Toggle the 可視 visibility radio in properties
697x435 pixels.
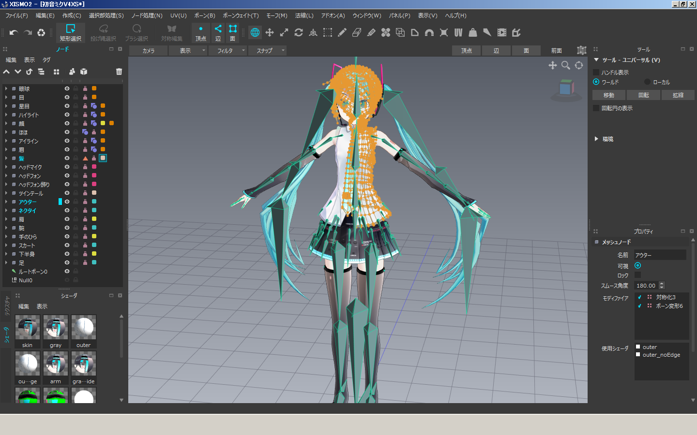[637, 265]
